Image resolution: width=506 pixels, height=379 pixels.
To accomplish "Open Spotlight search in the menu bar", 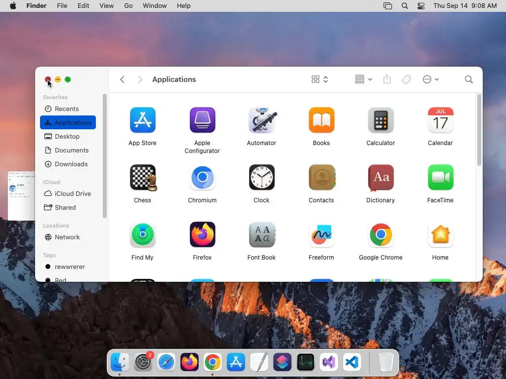I will tap(405, 6).
